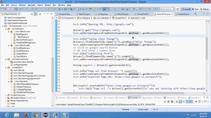The image size is (211, 118).
Task: Select ExcelReader.java in Project Explorer
Action: click(x=23, y=48)
